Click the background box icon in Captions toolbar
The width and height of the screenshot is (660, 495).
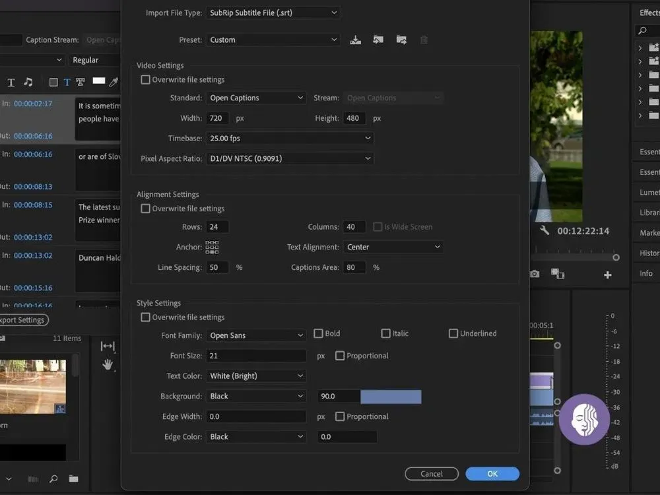[x=53, y=82]
